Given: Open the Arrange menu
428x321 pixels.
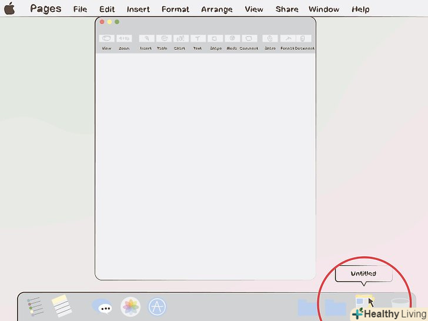Looking at the screenshot, I should (x=217, y=9).
